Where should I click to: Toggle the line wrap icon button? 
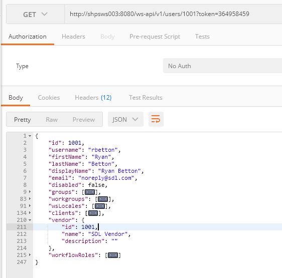point(156,119)
